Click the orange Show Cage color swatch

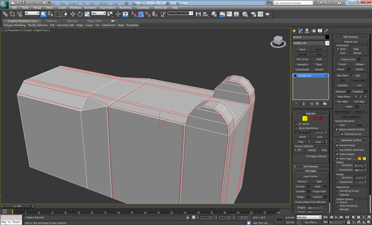359,158
